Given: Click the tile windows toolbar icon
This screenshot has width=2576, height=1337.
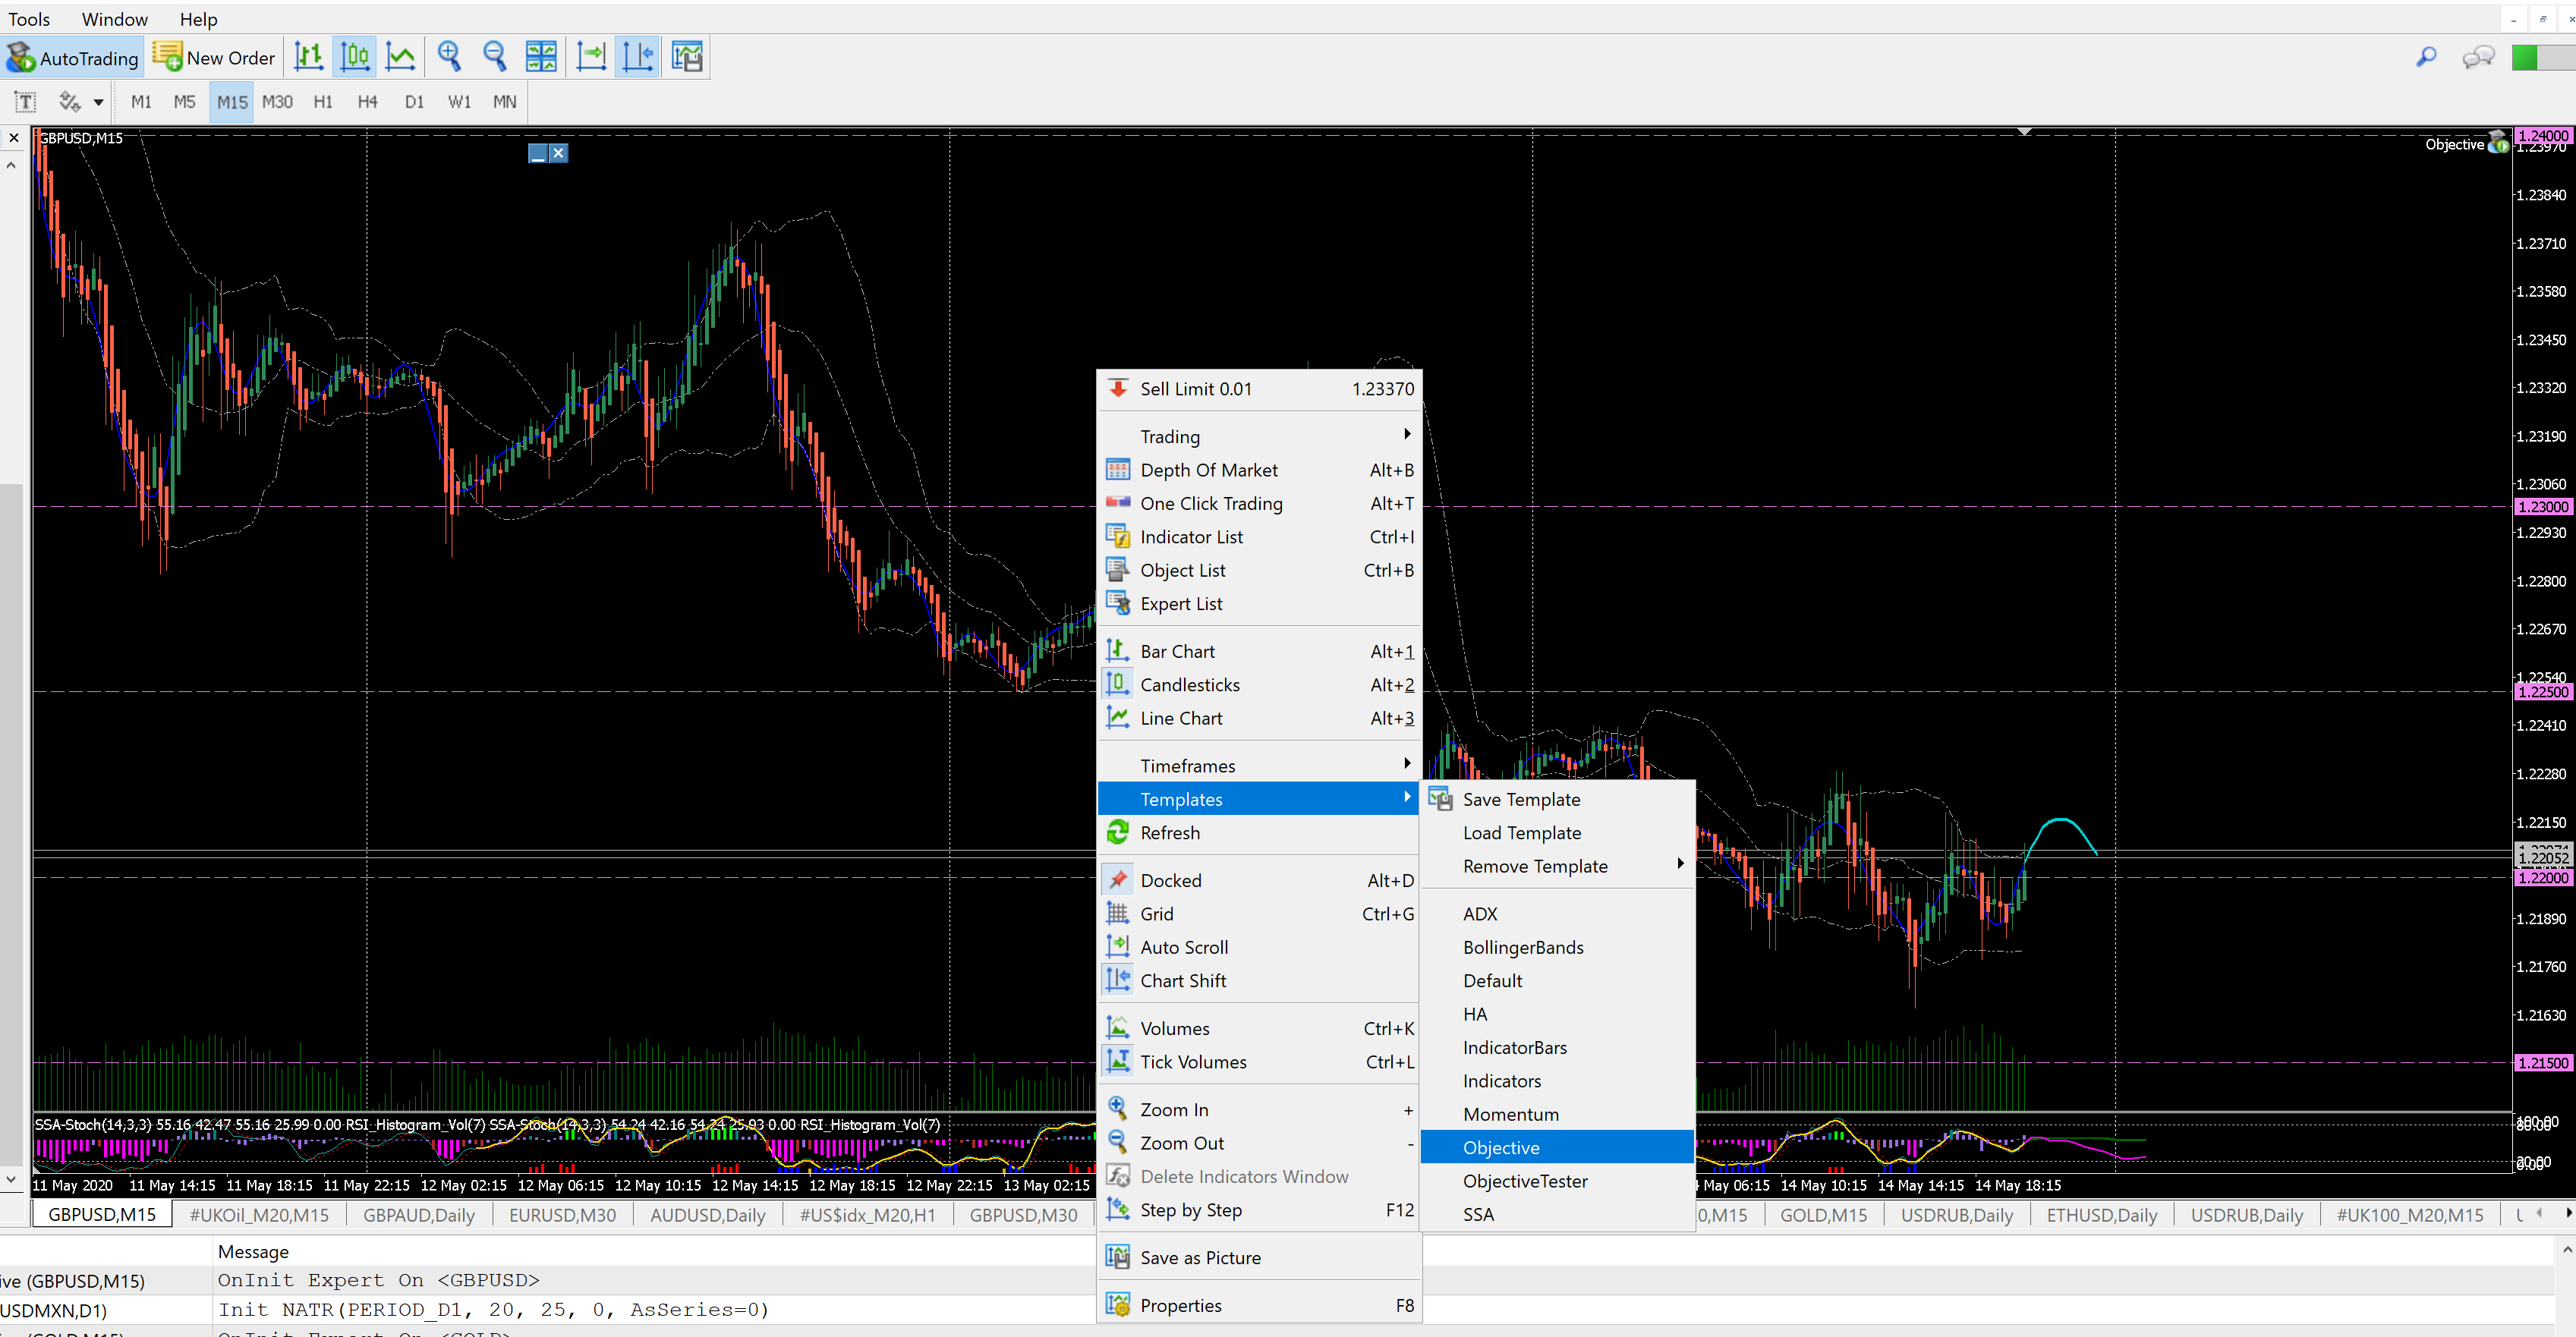Looking at the screenshot, I should (x=541, y=57).
